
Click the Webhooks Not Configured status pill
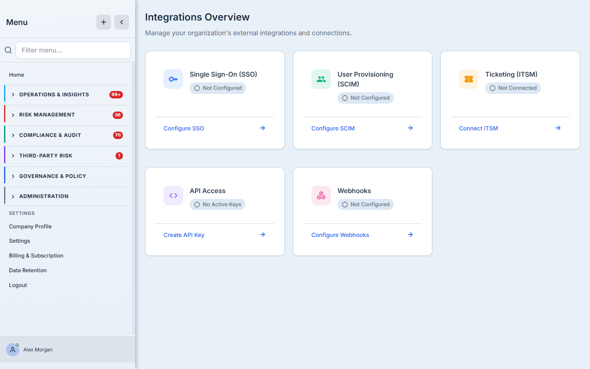click(365, 205)
